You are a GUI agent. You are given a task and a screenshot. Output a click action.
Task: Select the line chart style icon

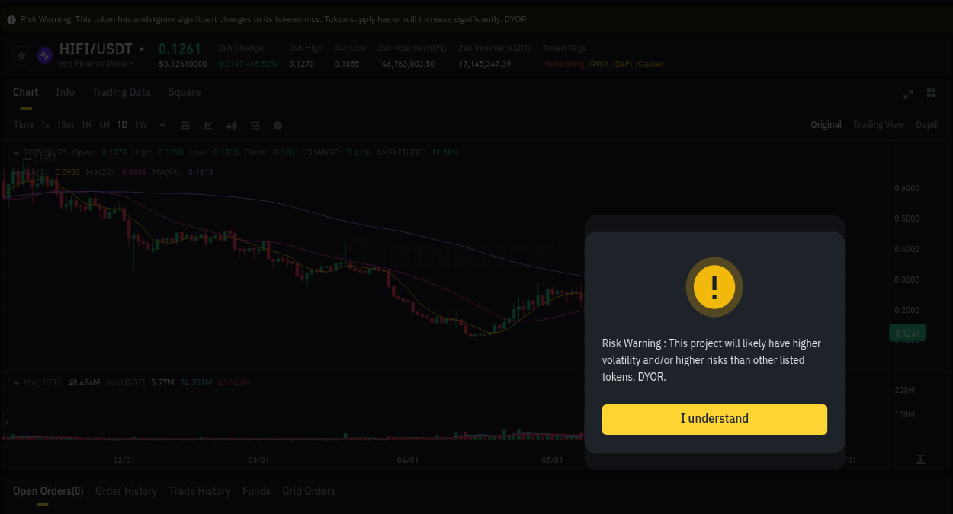click(x=208, y=125)
